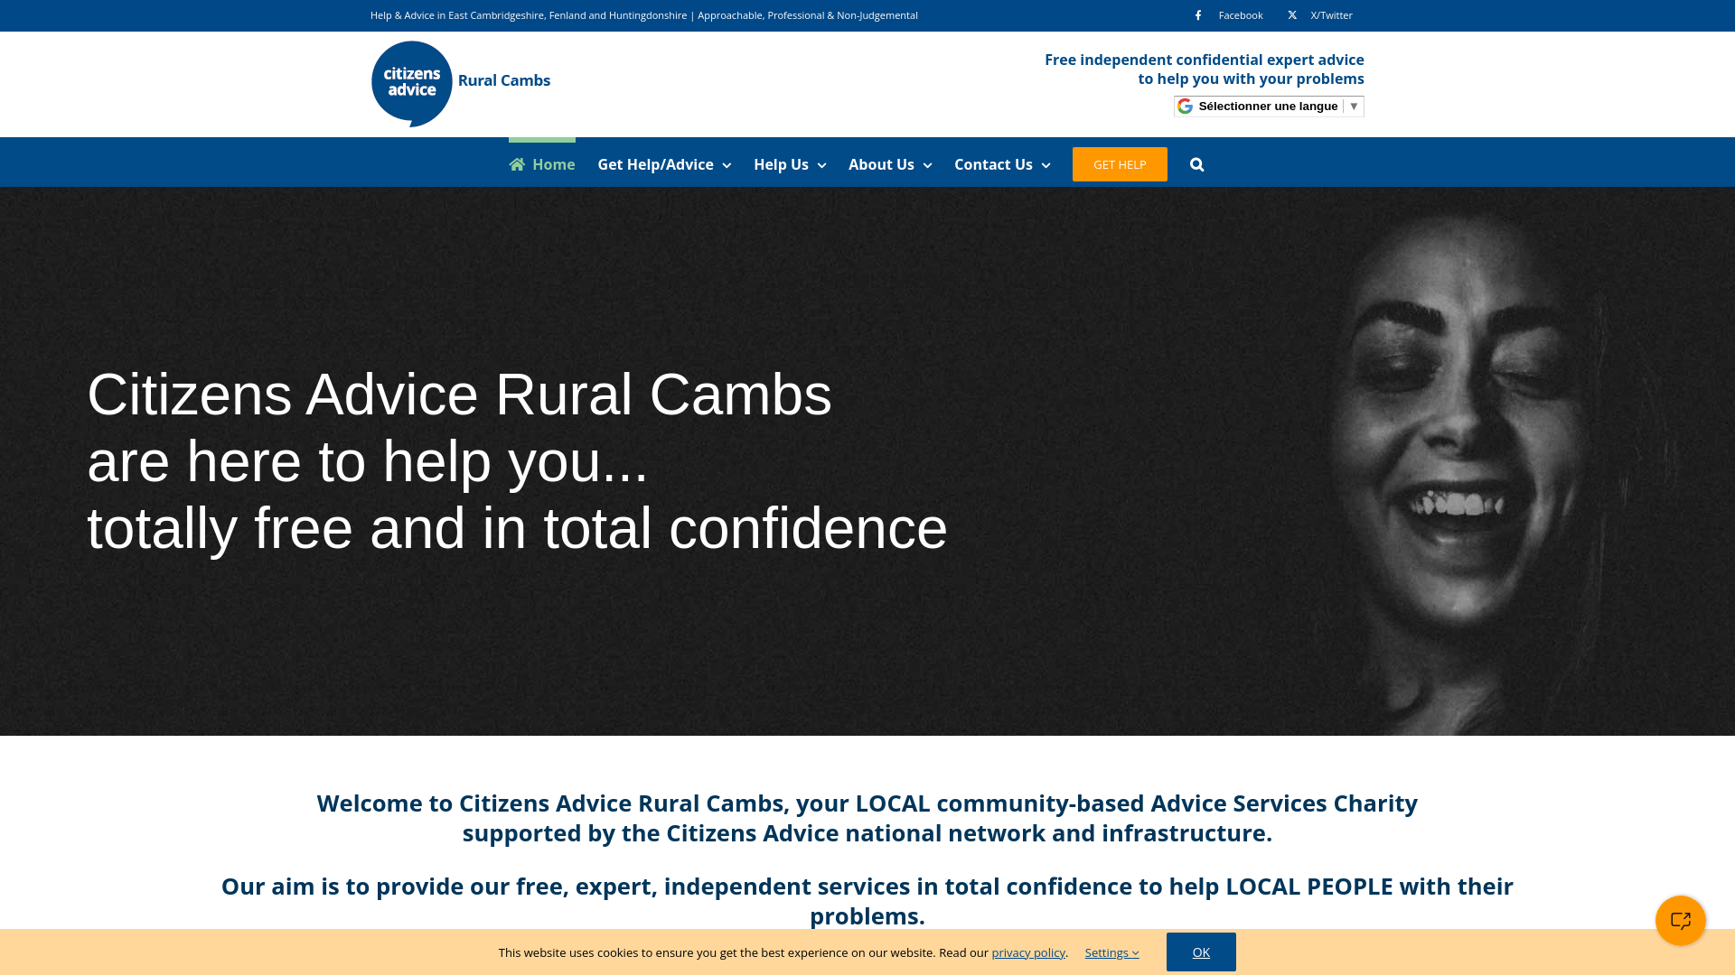Click the Facebook text link
1735x975 pixels.
pyautogui.click(x=1241, y=15)
